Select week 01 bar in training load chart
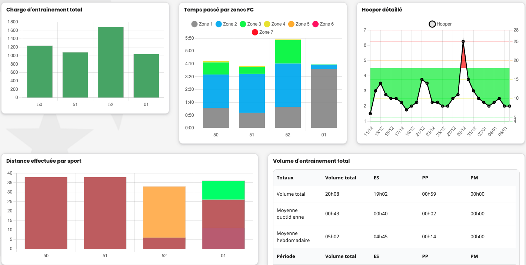This screenshot has width=526, height=265. pyautogui.click(x=146, y=76)
